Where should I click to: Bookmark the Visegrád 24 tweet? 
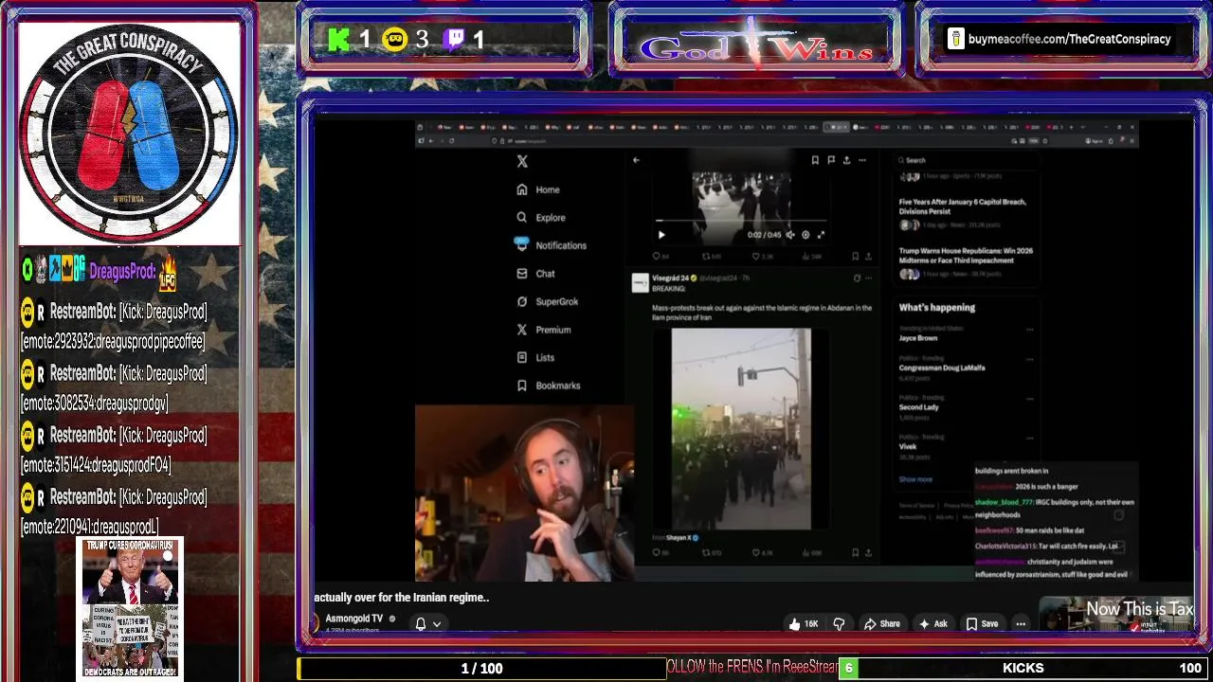(855, 552)
